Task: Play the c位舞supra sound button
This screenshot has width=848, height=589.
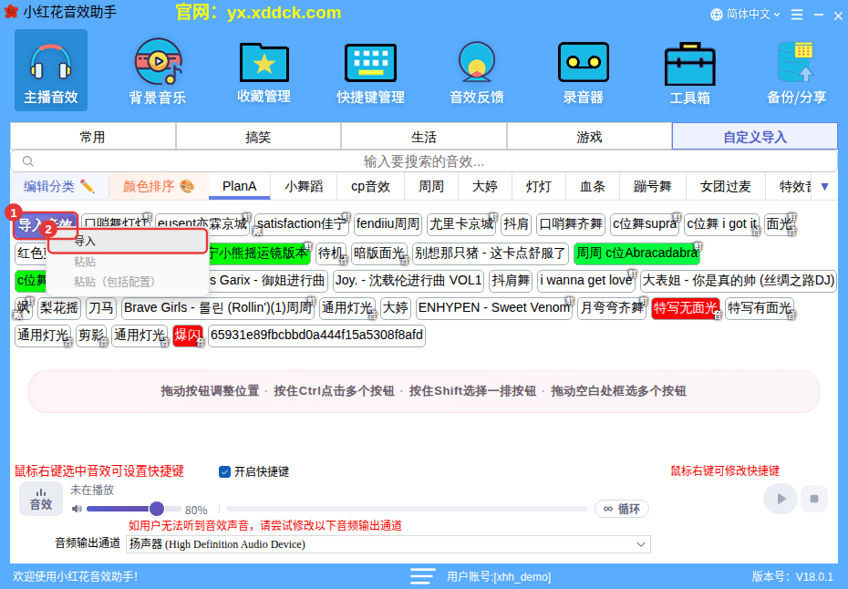Action: click(x=644, y=224)
